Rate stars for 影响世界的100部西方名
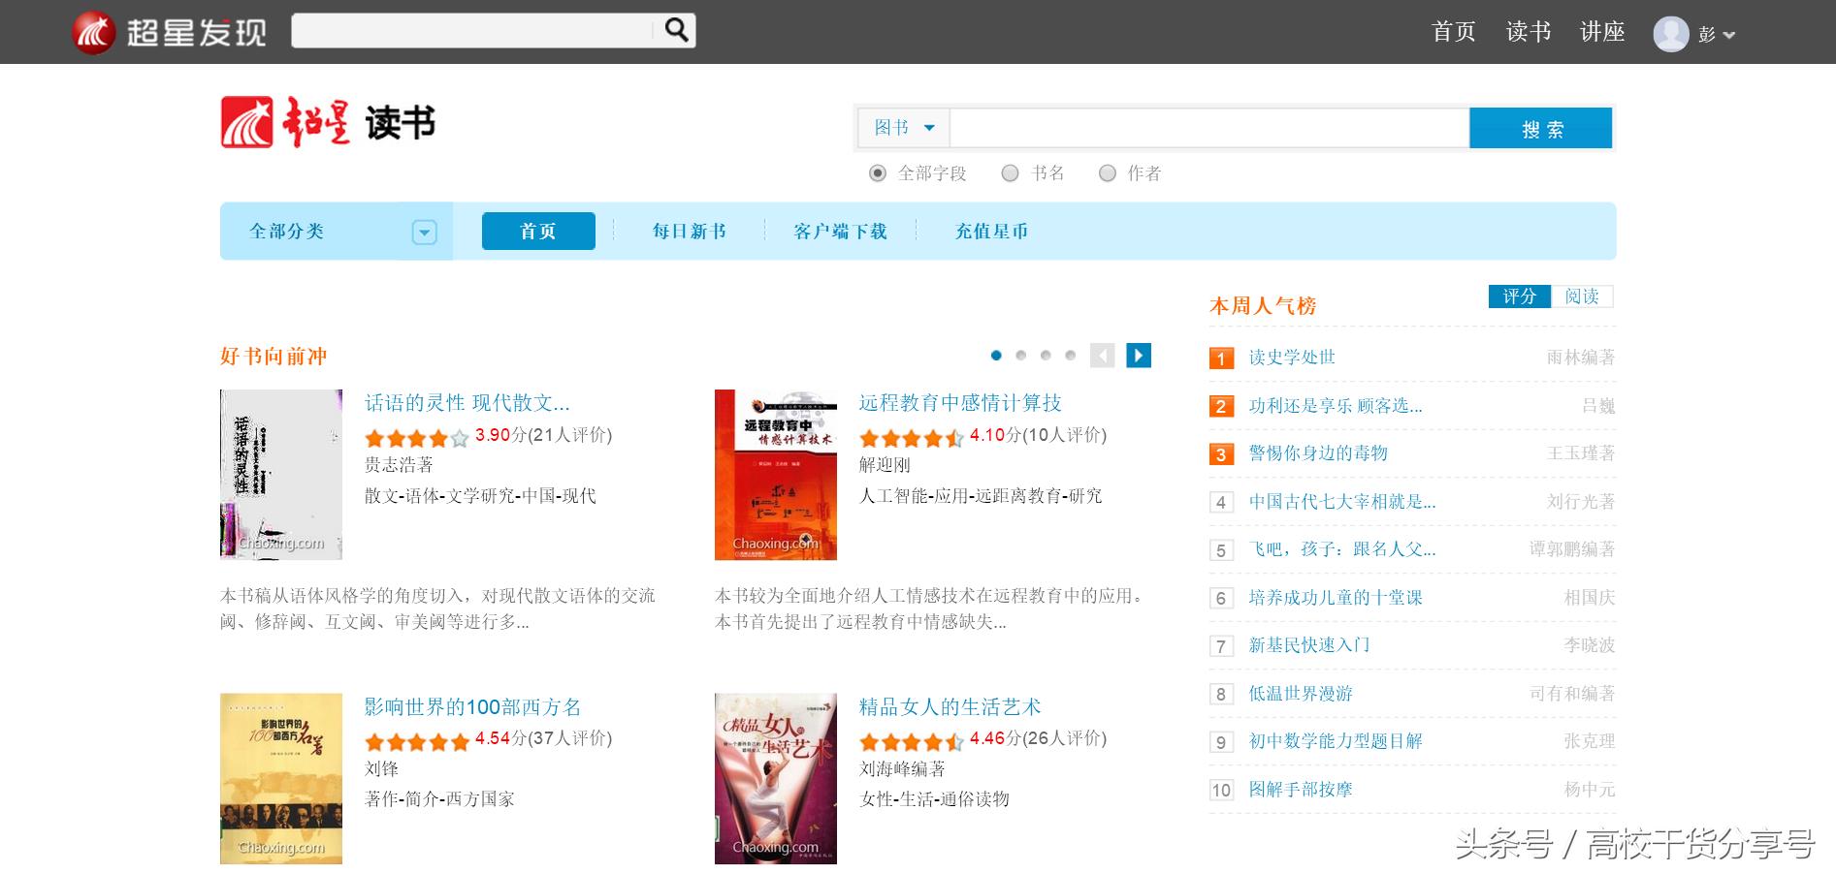The width and height of the screenshot is (1836, 873). [417, 742]
